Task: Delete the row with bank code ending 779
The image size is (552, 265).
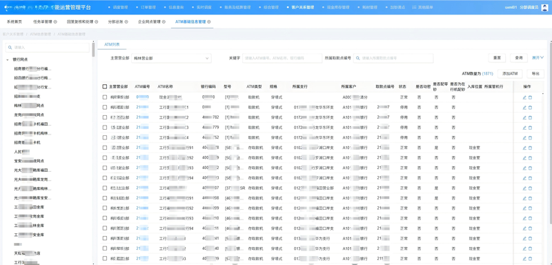Action: tap(530, 128)
